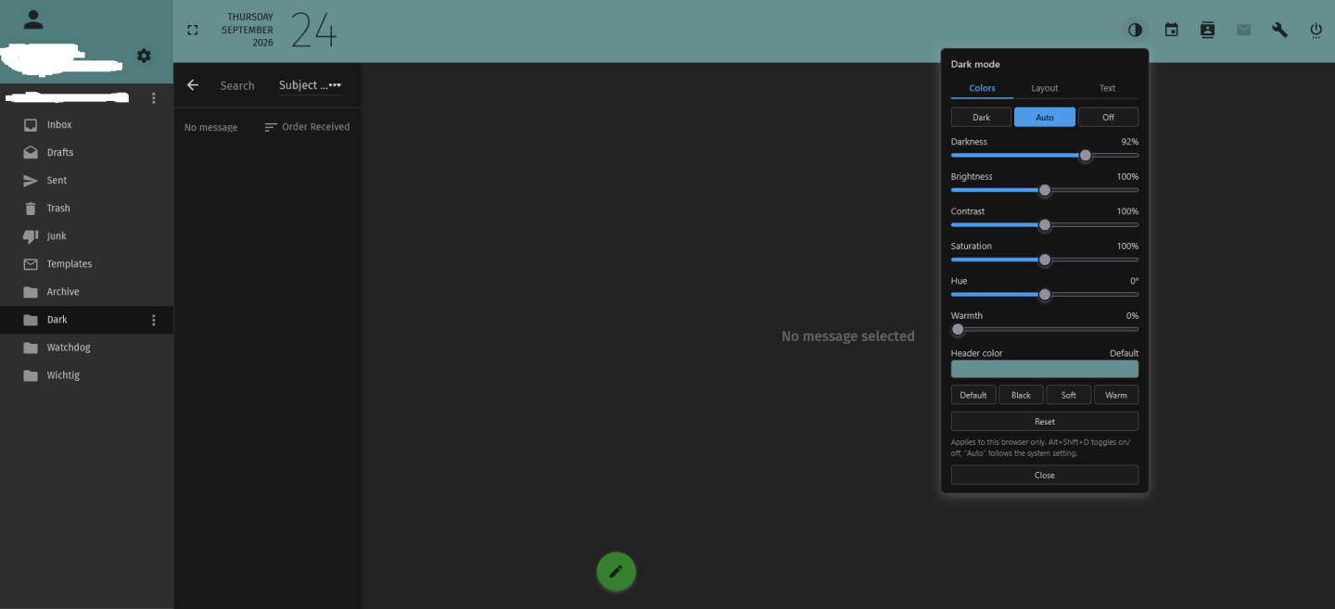Click the Trash bin icon
The height and width of the screenshot is (609, 1335).
click(31, 208)
